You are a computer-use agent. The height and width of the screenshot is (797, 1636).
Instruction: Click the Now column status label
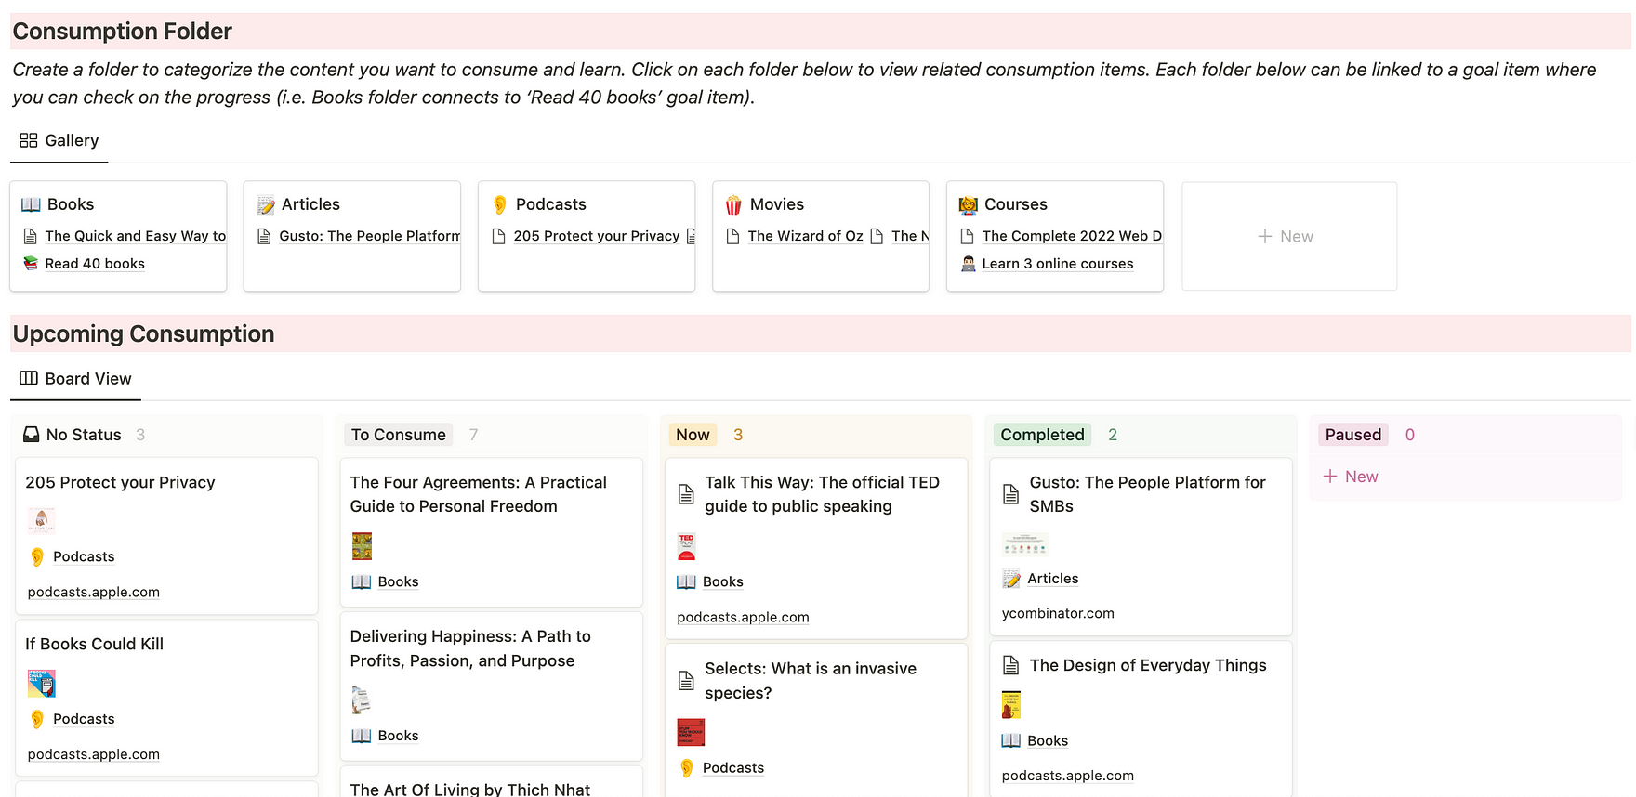[x=693, y=435]
